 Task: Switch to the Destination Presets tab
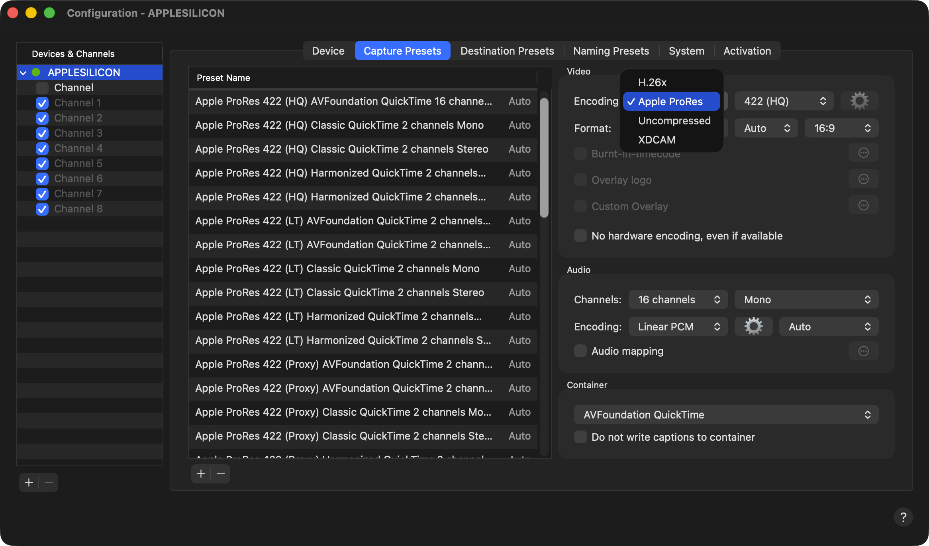click(507, 51)
